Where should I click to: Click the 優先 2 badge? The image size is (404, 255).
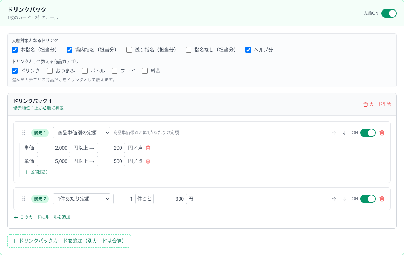point(40,199)
